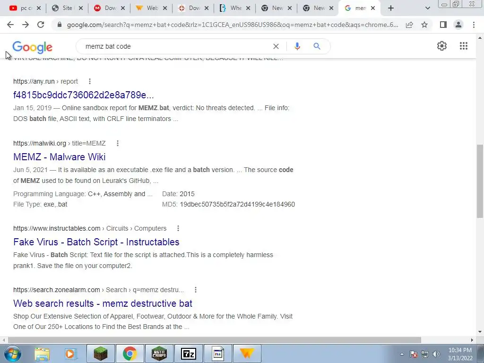Open the Minecraft grass block taskbar icon
Viewport: 484px width, 363px height.
[100, 354]
